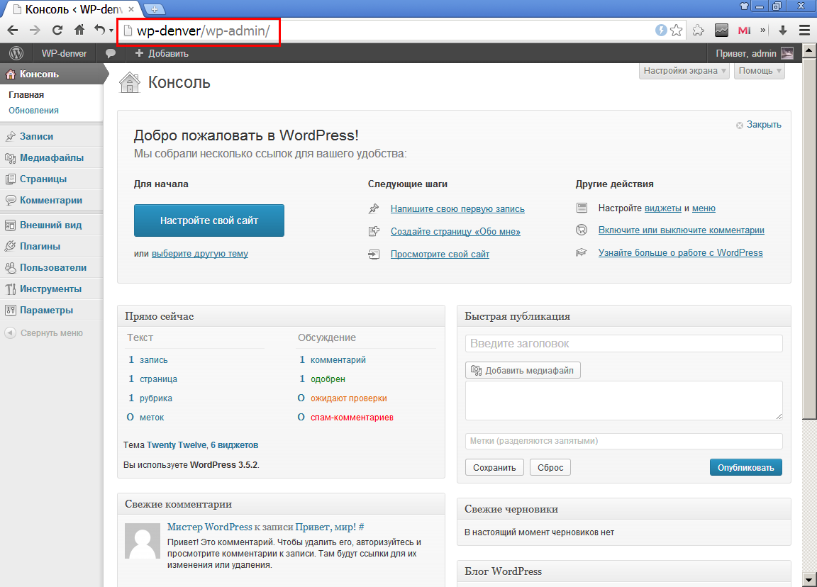Viewport: 817px width, 587px height.
Task: Open the puzzle piece extension icon
Action: (698, 30)
